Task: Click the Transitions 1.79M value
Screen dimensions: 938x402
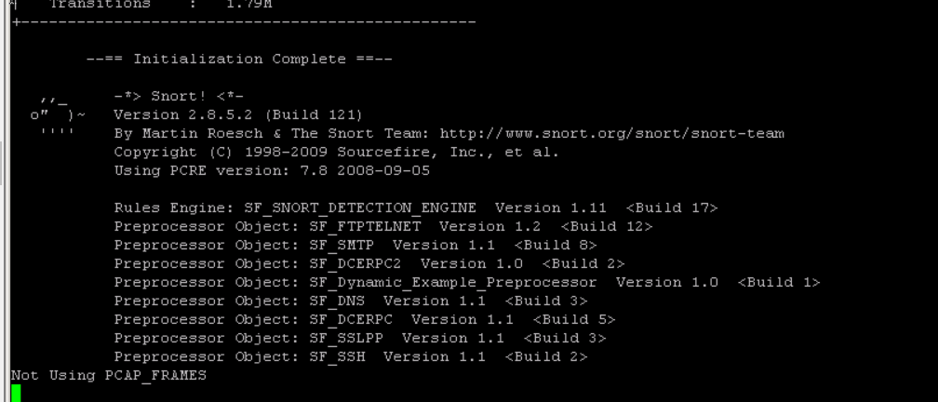Action: pos(248,5)
